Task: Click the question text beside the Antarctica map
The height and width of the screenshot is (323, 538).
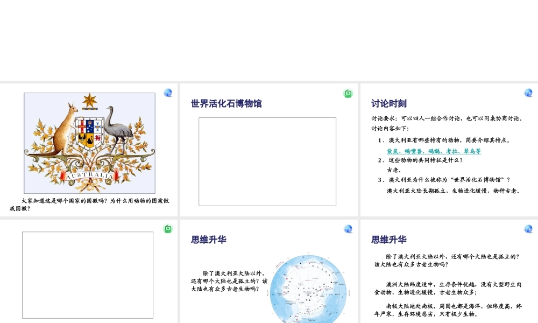Action: [x=229, y=281]
